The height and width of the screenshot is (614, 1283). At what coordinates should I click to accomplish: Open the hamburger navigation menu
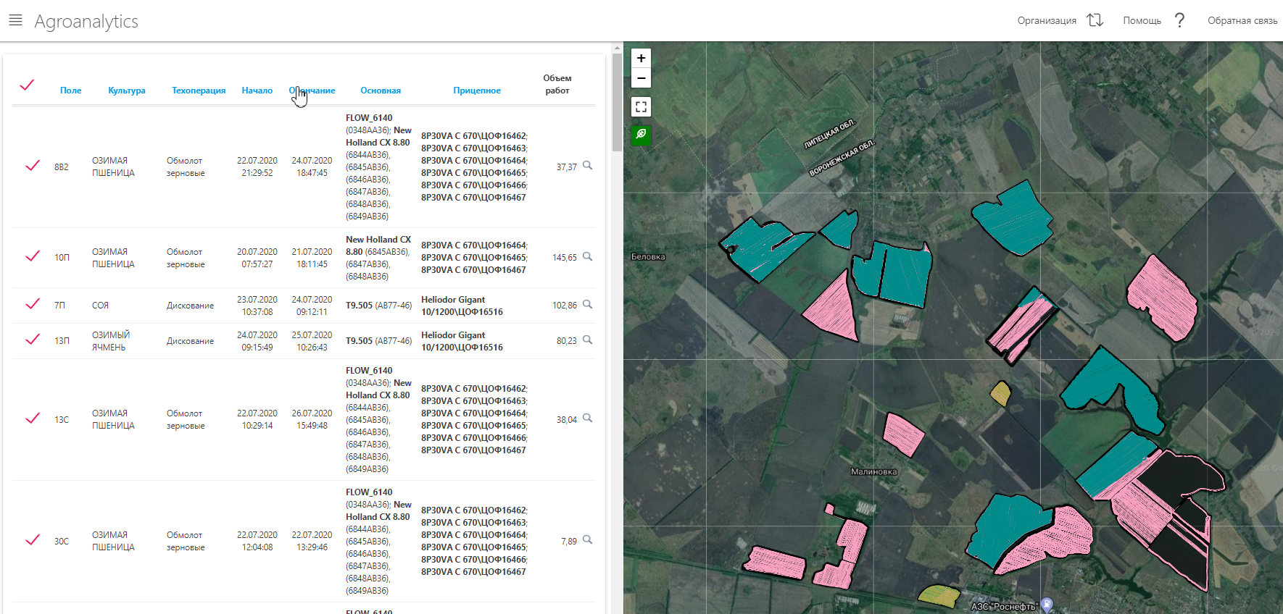(x=15, y=20)
